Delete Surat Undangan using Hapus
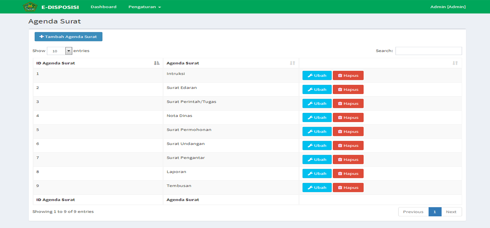490x228 pixels. [348, 146]
